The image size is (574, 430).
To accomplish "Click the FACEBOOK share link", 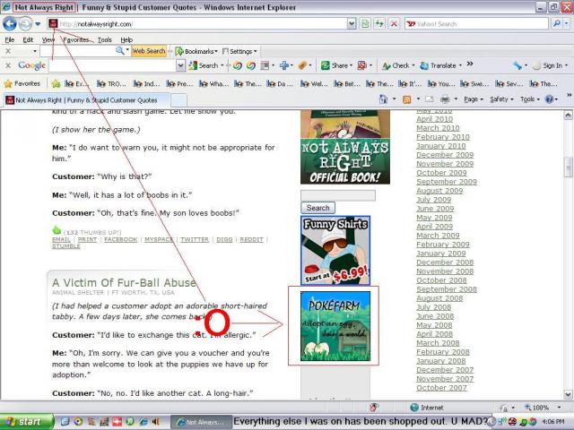I will tap(119, 240).
